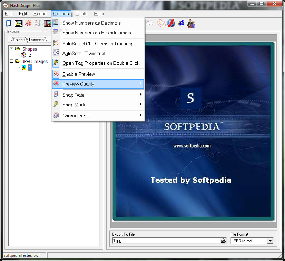
Task: Open the Export menu
Action: point(40,14)
